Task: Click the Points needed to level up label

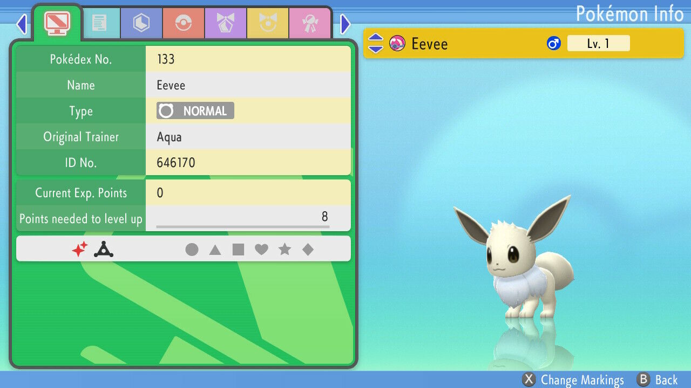Action: 81,219
